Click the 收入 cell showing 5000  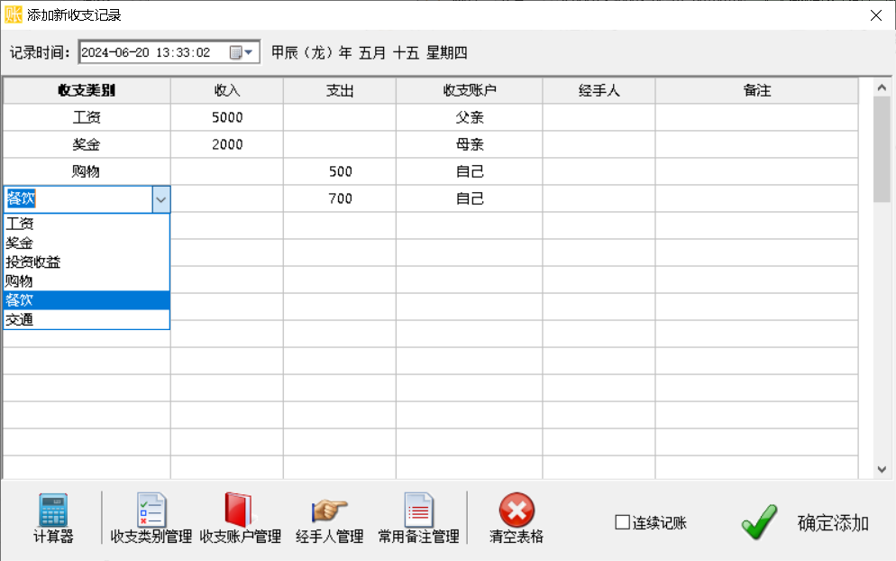click(226, 115)
